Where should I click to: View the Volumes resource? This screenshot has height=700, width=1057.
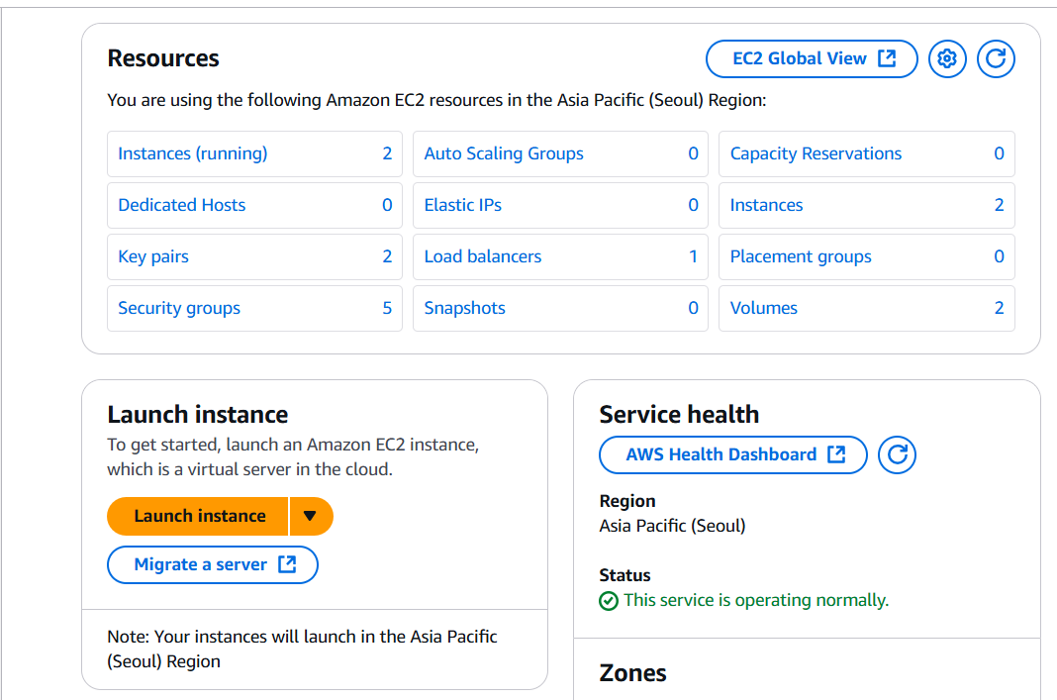764,308
